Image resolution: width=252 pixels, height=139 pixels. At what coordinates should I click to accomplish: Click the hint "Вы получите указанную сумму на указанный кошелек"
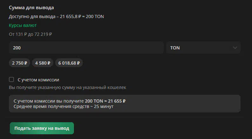(x=67, y=87)
